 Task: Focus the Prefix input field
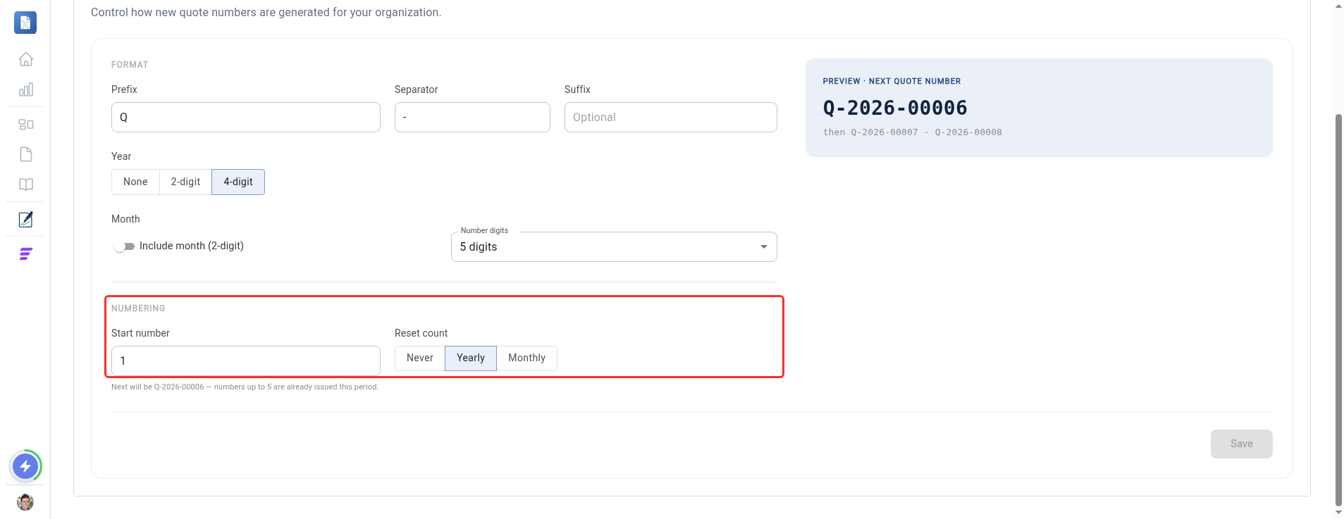(246, 118)
